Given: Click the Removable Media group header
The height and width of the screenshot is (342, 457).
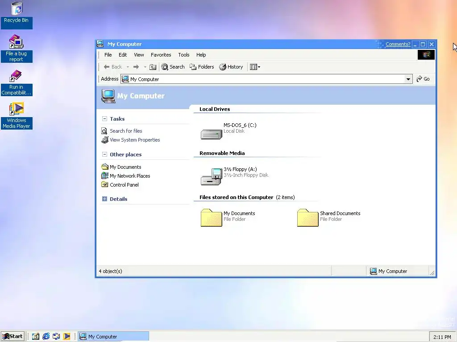Looking at the screenshot, I should click(x=222, y=153).
